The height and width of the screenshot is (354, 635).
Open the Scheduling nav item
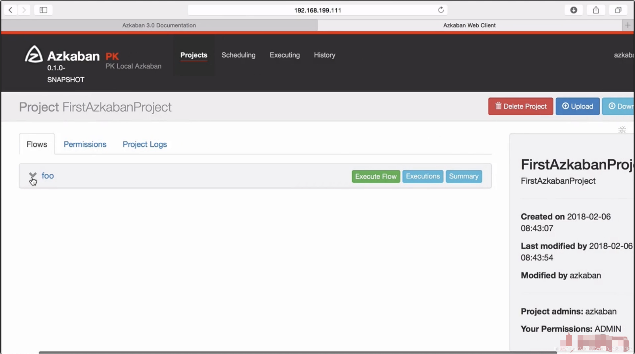(x=238, y=55)
